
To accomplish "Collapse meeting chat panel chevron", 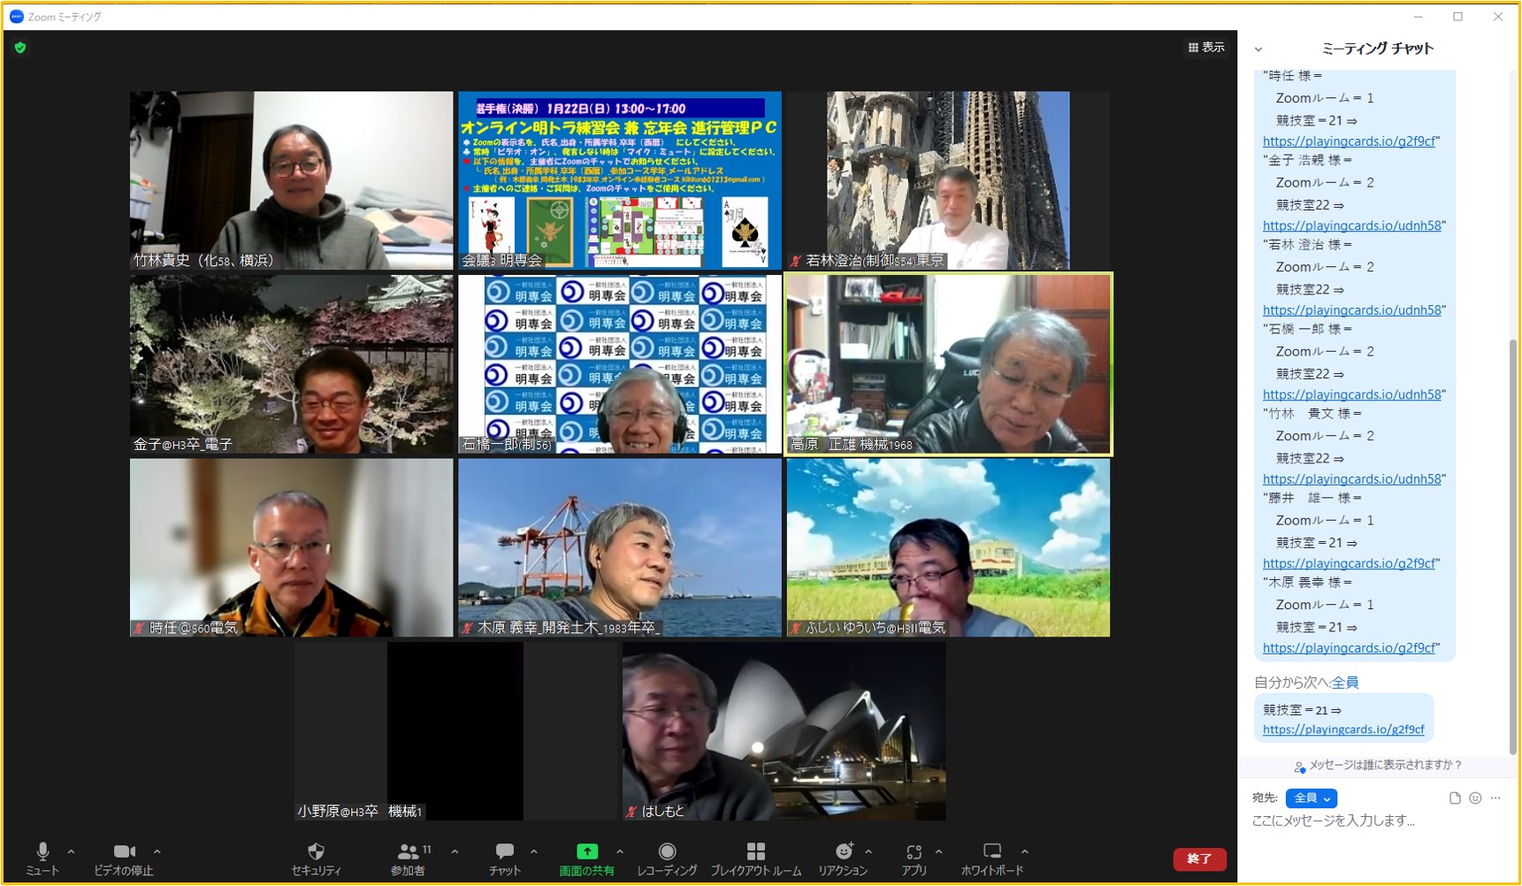I will coord(1258,50).
